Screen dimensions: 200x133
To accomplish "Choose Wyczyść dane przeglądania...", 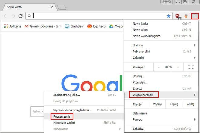I will 84,110.
